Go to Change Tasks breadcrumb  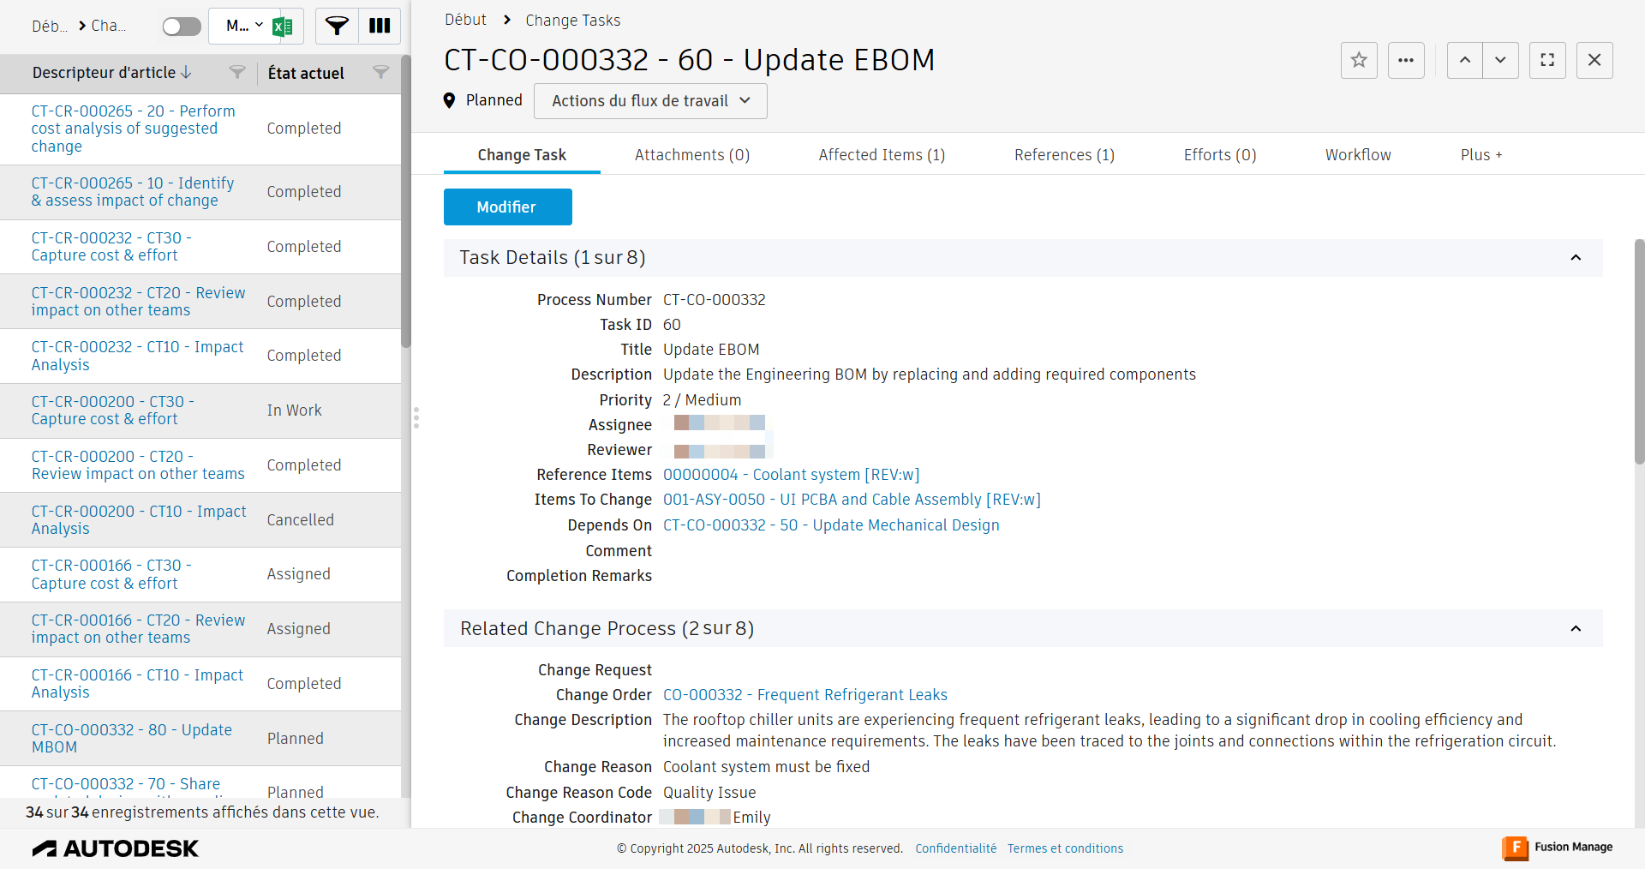[x=572, y=21]
